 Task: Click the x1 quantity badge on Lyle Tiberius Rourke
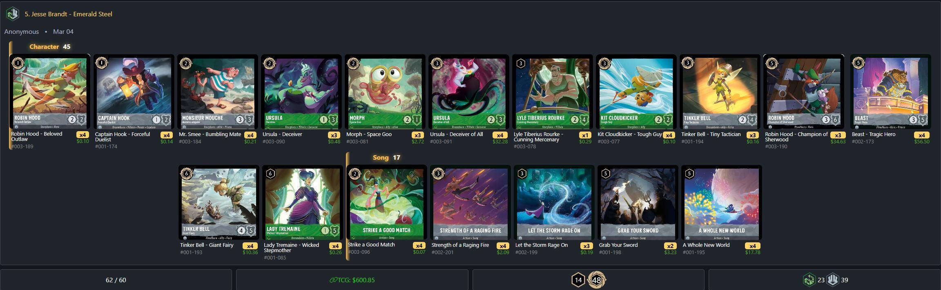tap(585, 135)
